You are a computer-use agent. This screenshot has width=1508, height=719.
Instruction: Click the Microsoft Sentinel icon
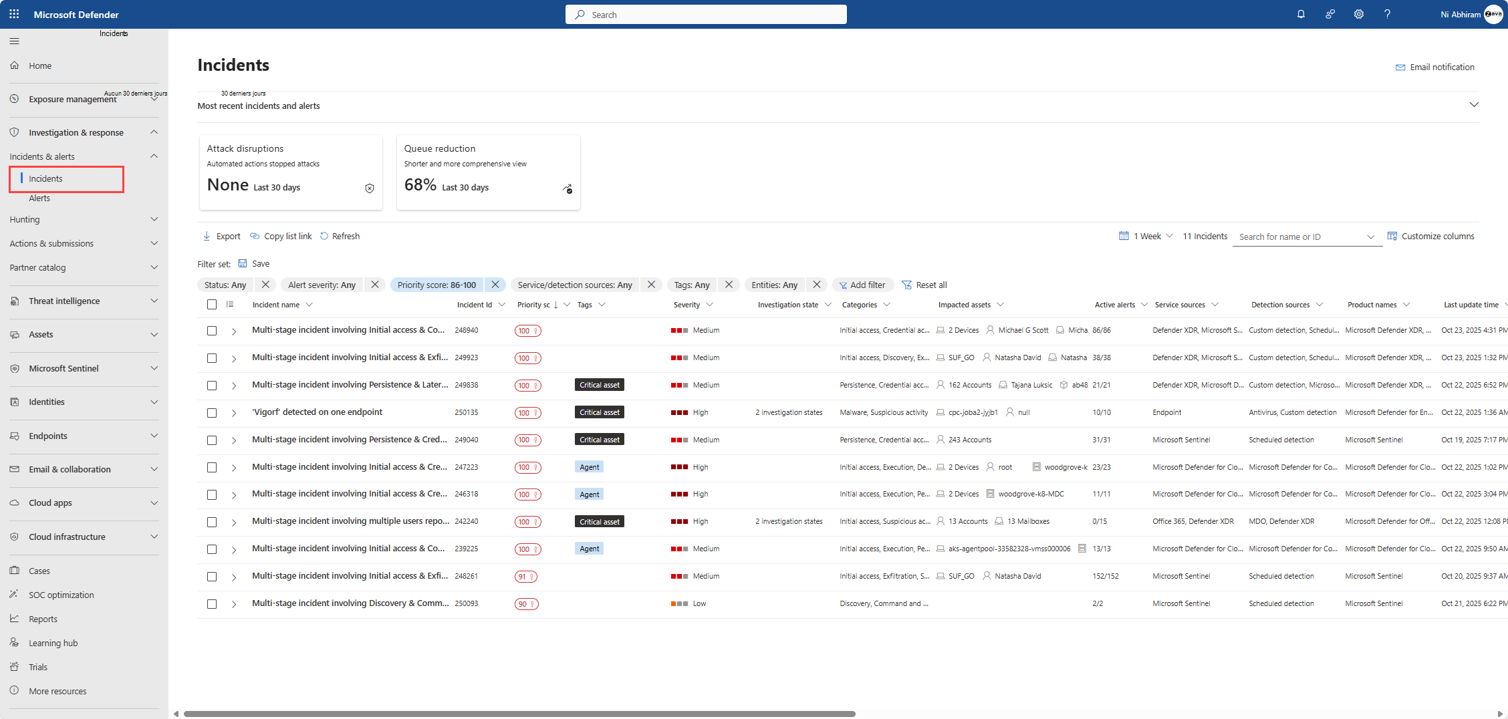tap(14, 368)
